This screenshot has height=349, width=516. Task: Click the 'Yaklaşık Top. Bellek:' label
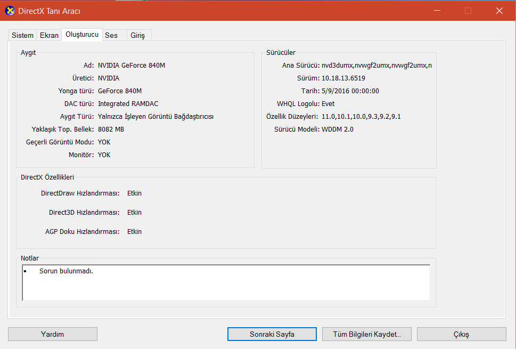[62, 129]
